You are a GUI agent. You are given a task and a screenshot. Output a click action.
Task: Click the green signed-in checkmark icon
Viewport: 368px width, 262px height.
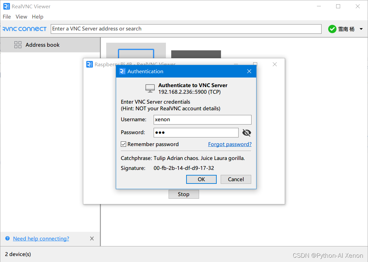(332, 29)
